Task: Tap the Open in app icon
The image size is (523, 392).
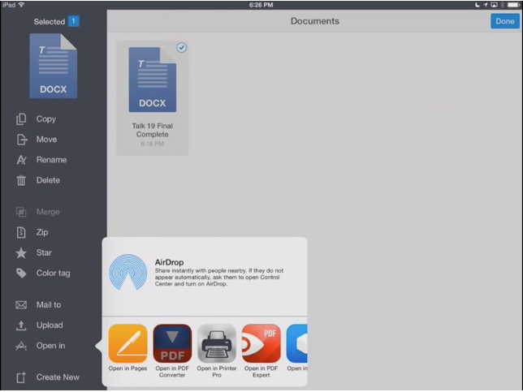Action: [21, 346]
